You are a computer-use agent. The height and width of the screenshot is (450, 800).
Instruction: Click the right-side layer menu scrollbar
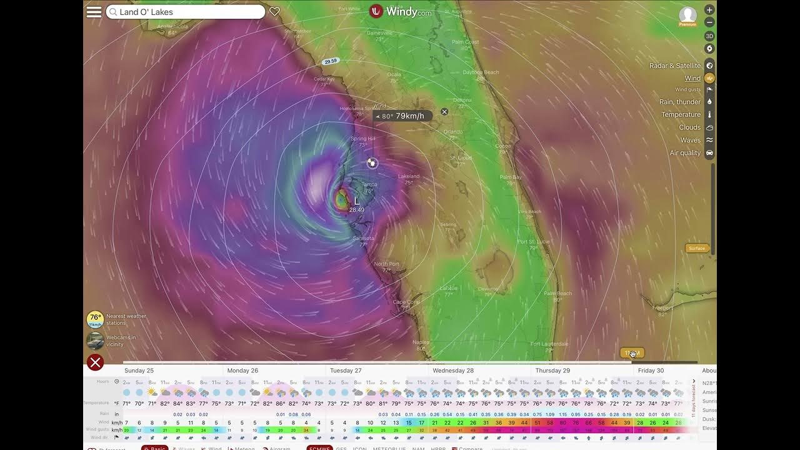(713, 208)
